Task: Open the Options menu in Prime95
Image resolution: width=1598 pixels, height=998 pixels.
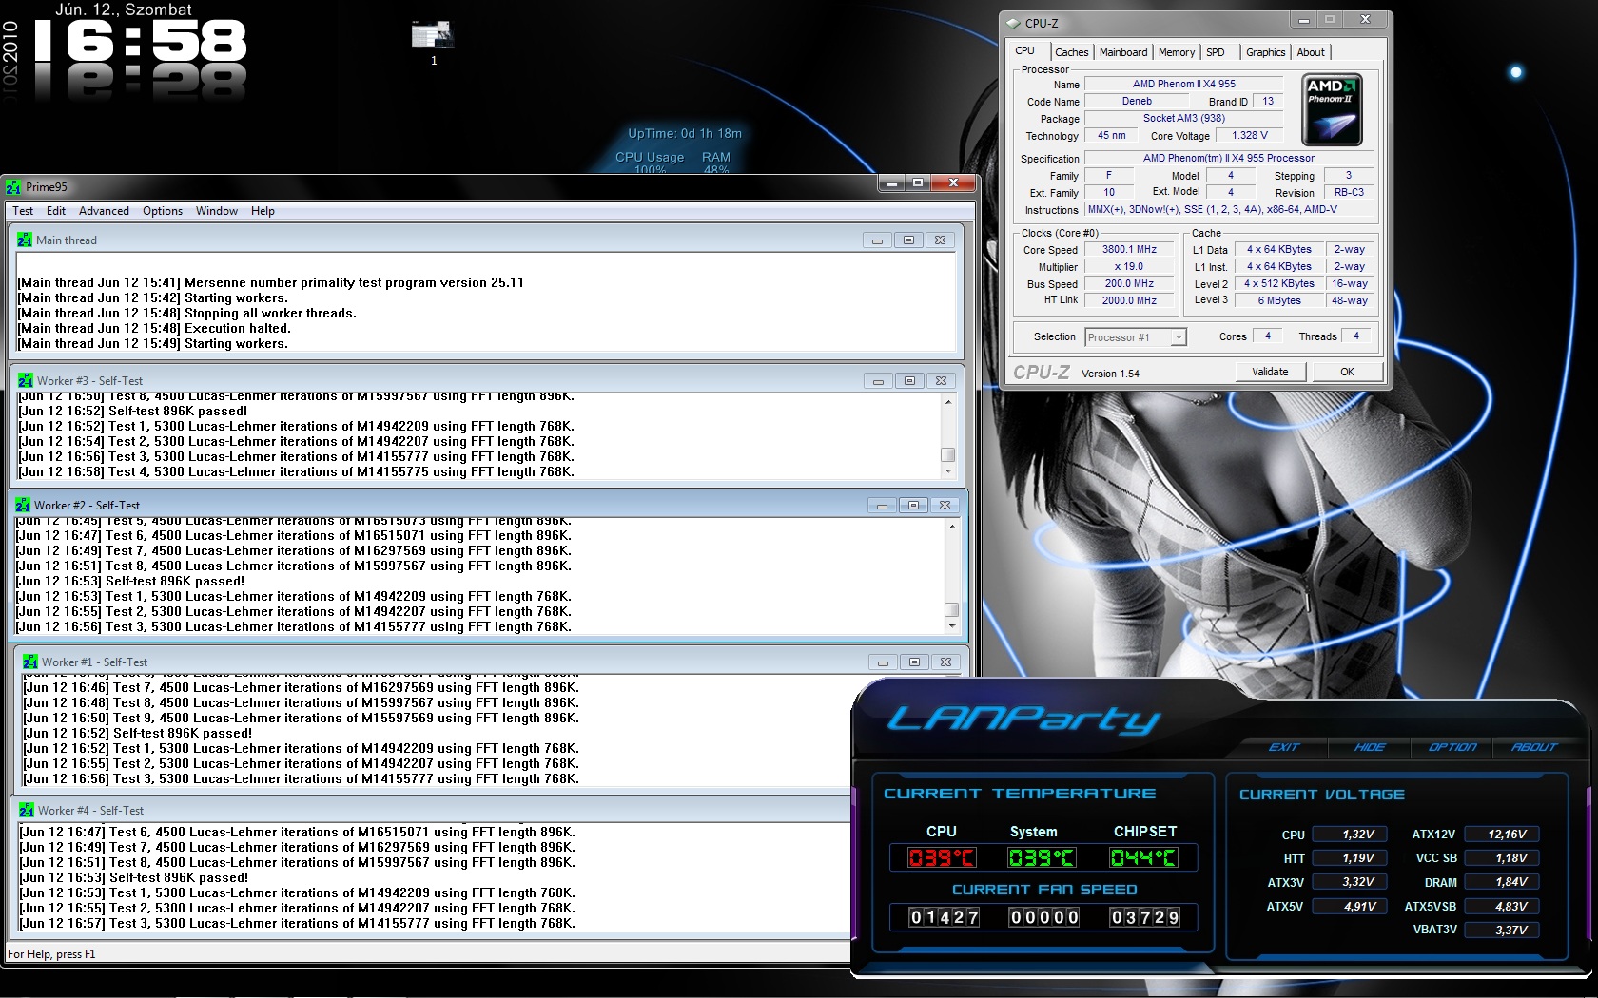Action: point(163,211)
